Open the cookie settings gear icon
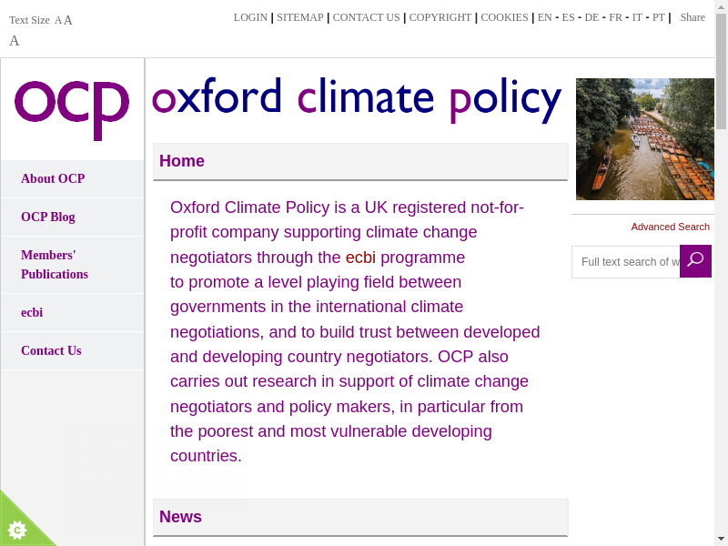The image size is (728, 546). point(16,529)
